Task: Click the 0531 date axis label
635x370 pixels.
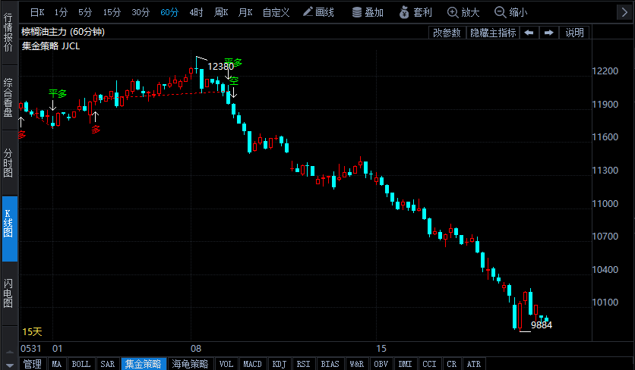Action: pyautogui.click(x=31, y=349)
